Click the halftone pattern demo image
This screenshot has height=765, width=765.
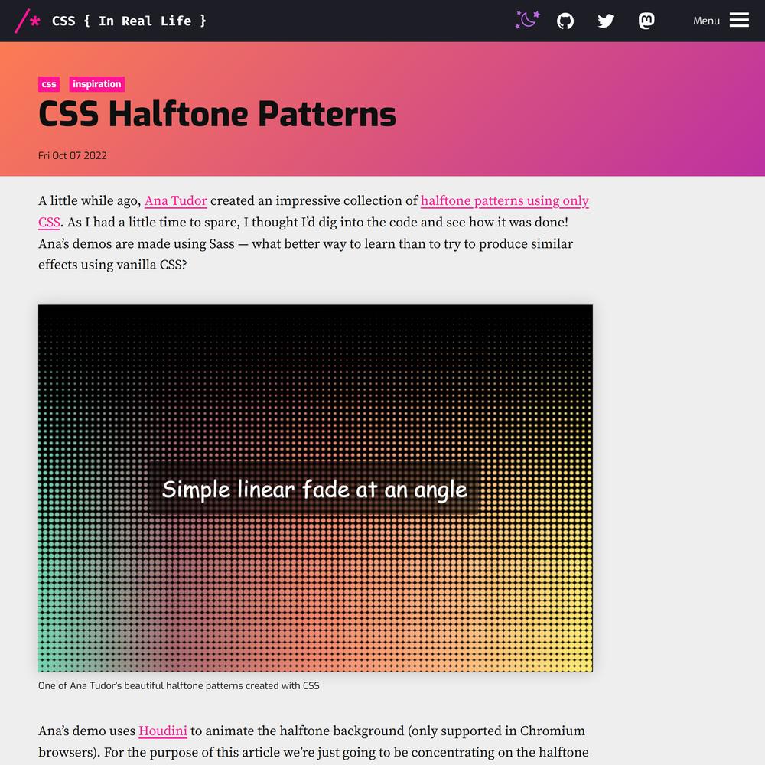point(315,488)
